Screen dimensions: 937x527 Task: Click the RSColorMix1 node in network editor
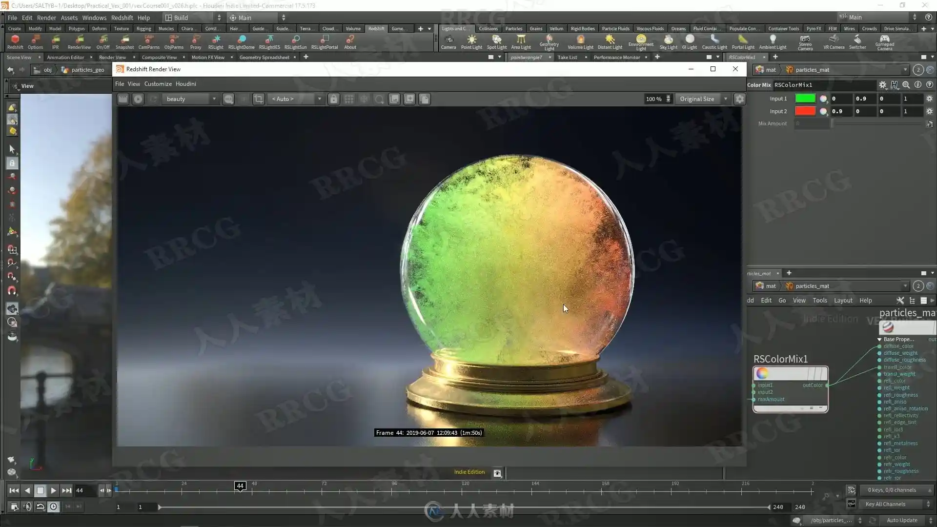click(790, 389)
